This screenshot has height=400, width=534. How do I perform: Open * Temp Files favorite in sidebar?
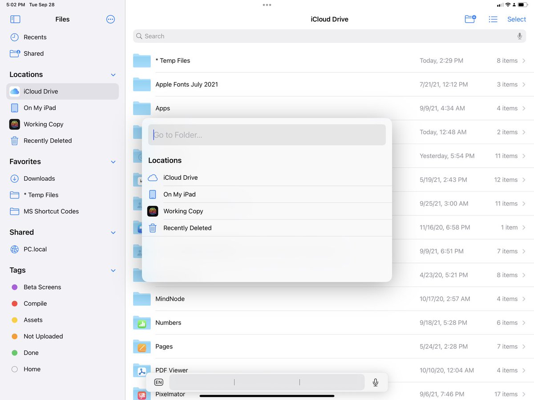62,195
